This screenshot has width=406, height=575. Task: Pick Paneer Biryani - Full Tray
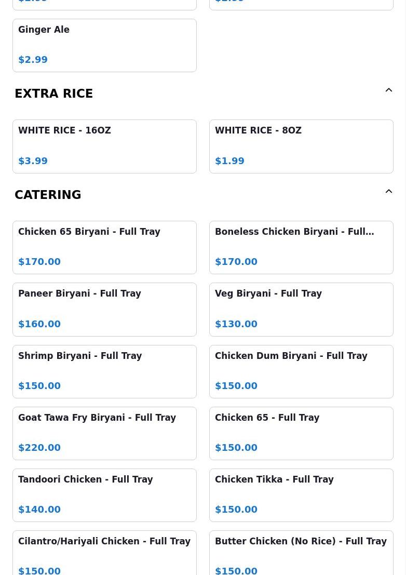click(104, 309)
